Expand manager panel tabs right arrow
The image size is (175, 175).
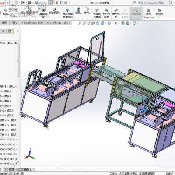[x=18, y=31]
